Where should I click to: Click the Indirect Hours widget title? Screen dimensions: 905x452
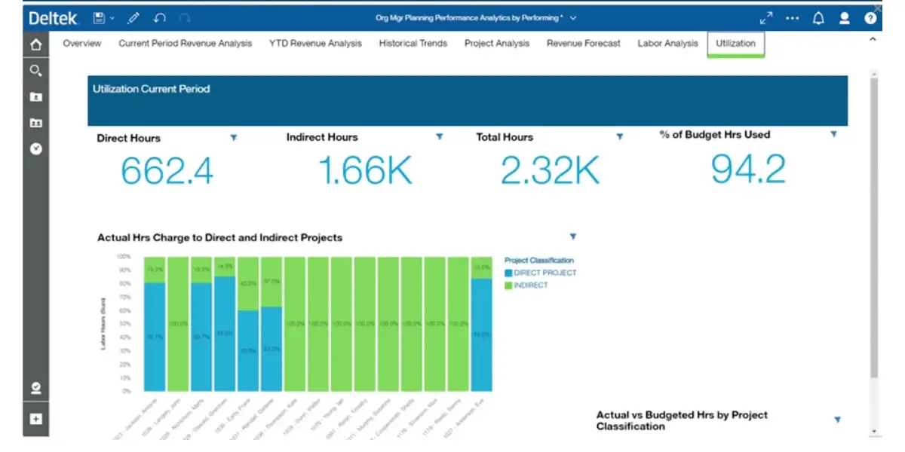coord(322,137)
